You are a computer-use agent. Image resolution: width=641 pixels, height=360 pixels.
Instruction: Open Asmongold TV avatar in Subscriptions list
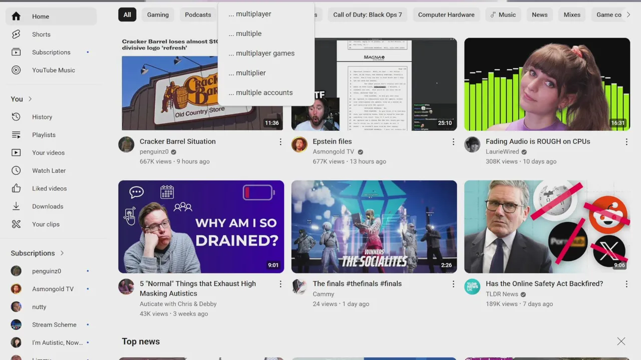(x=16, y=289)
